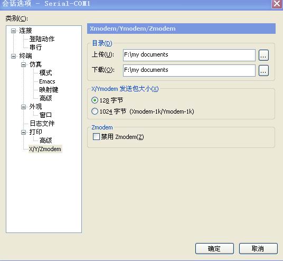Browse for the 下载 download directory

[263, 71]
